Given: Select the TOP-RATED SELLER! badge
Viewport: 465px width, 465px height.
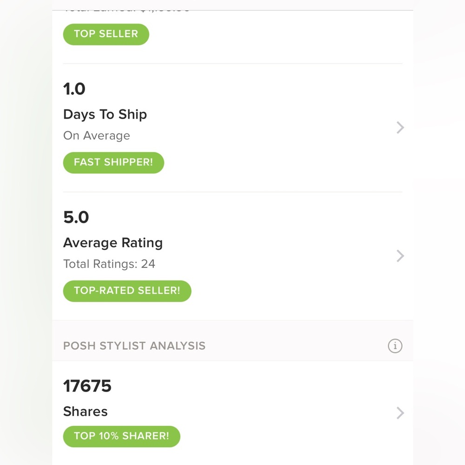Looking at the screenshot, I should click(127, 291).
